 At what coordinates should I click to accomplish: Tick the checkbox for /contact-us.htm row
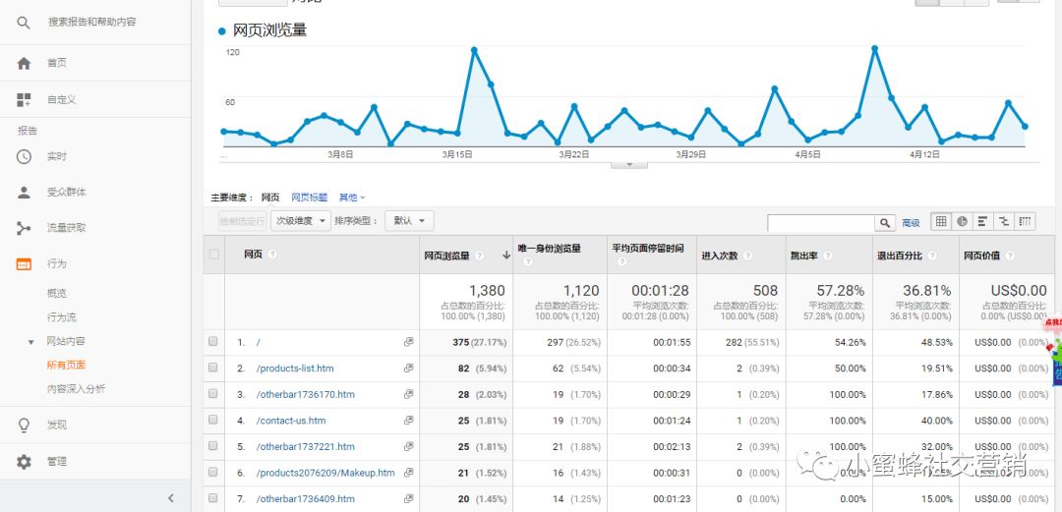point(213,420)
